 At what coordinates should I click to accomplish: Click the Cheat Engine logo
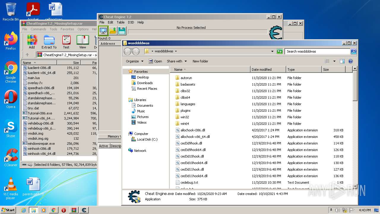(x=275, y=33)
